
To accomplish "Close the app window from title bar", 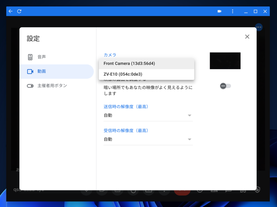I will [265, 11].
